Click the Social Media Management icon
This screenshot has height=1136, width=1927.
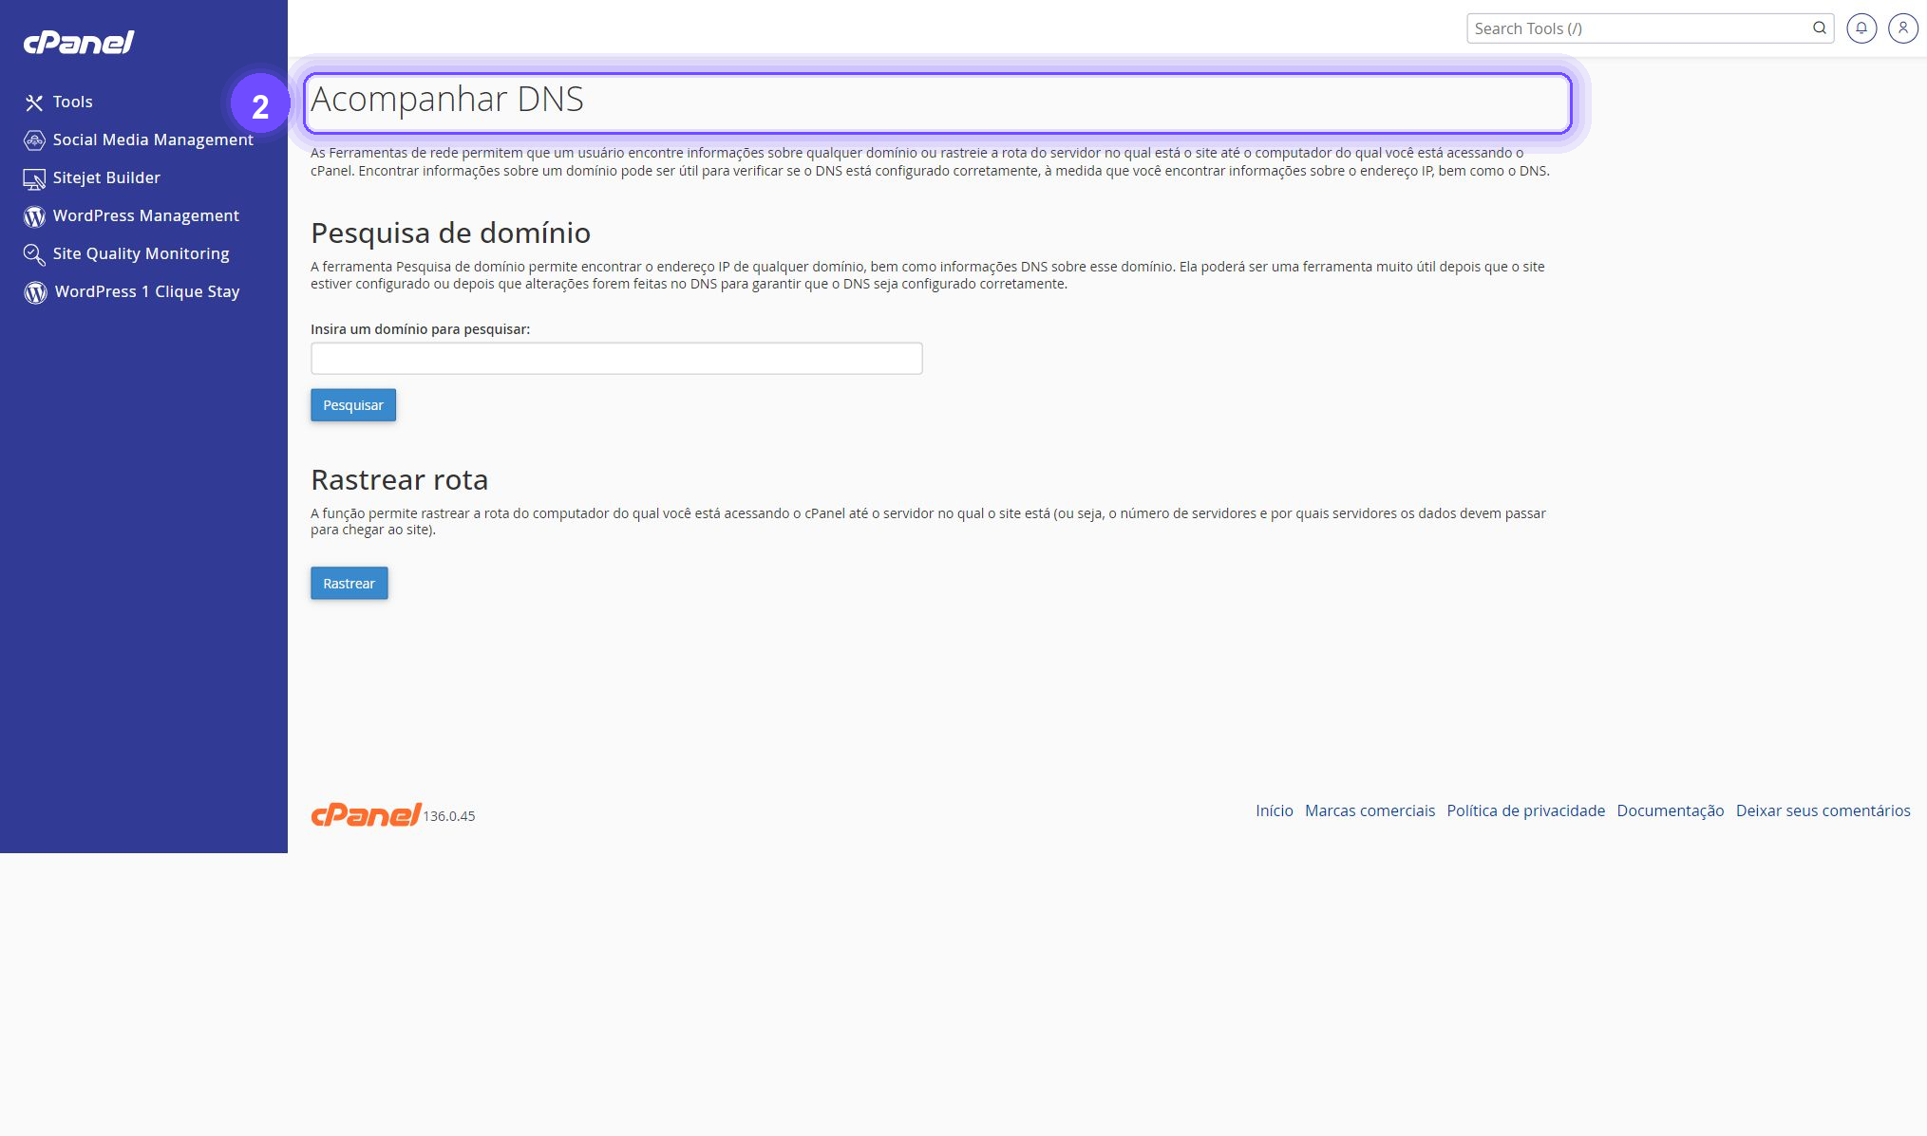pyautogui.click(x=34, y=140)
